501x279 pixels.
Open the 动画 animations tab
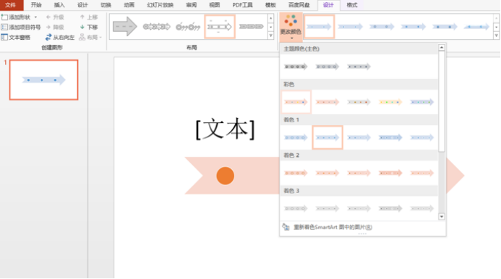pyautogui.click(x=129, y=5)
